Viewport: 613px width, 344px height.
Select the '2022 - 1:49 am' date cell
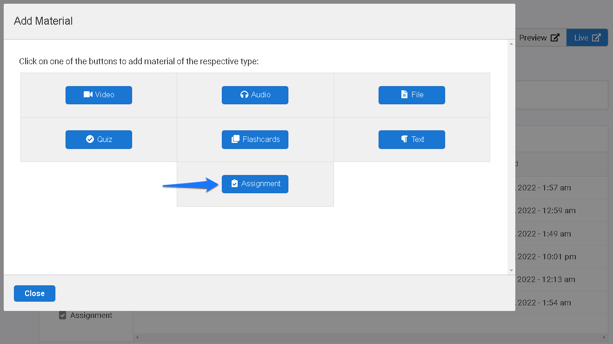pyautogui.click(x=543, y=234)
